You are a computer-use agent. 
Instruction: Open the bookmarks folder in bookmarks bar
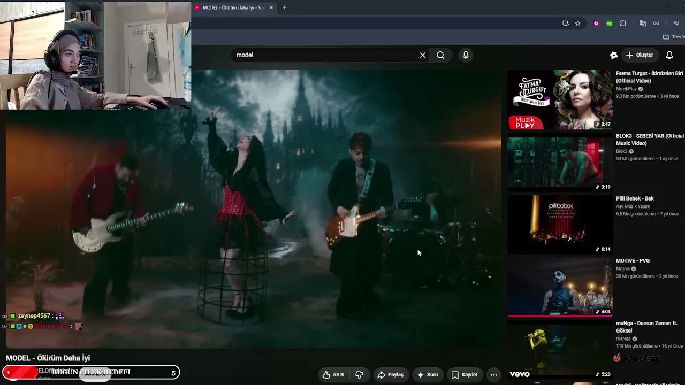click(x=674, y=37)
